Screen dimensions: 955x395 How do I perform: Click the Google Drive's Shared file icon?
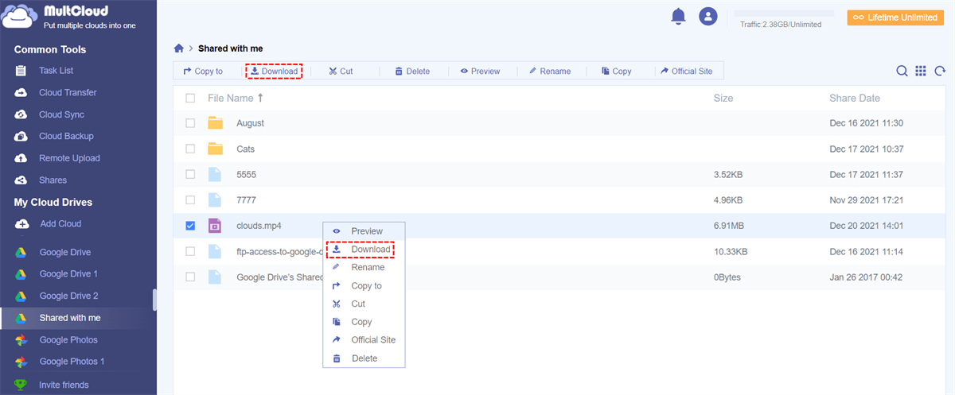coord(214,277)
